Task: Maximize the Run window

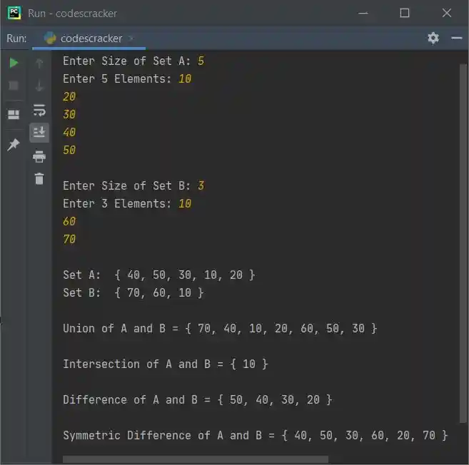Action: click(x=404, y=13)
